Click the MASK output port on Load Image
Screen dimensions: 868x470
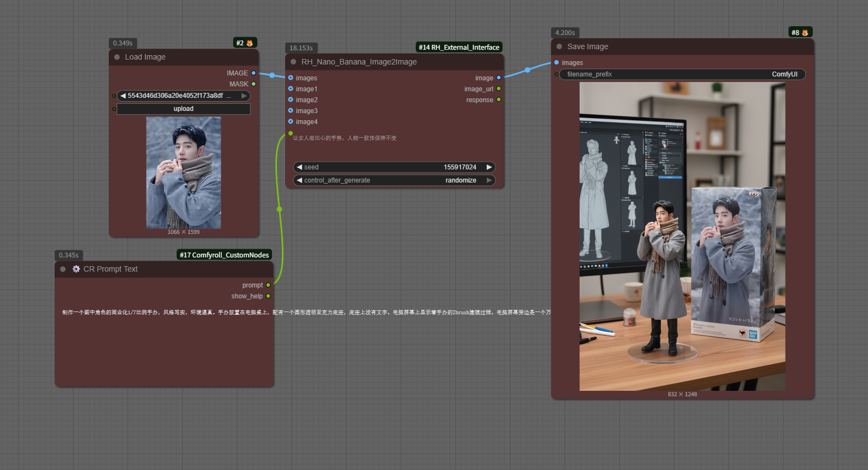pyautogui.click(x=253, y=84)
